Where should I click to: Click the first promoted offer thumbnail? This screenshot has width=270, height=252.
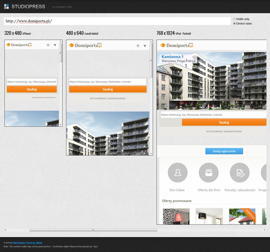point(176,216)
